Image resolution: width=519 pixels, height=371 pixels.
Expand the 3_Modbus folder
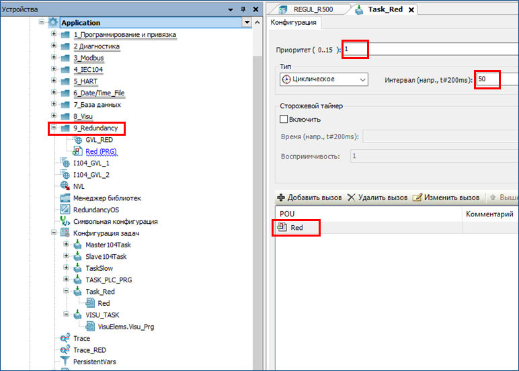(x=54, y=58)
